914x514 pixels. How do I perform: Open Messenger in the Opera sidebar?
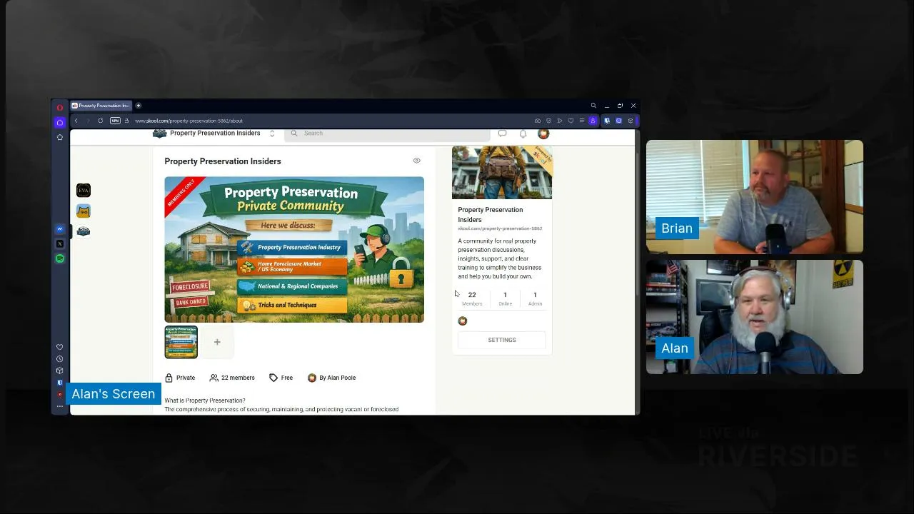[60, 229]
